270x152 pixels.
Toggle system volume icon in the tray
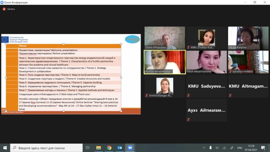click(217, 148)
